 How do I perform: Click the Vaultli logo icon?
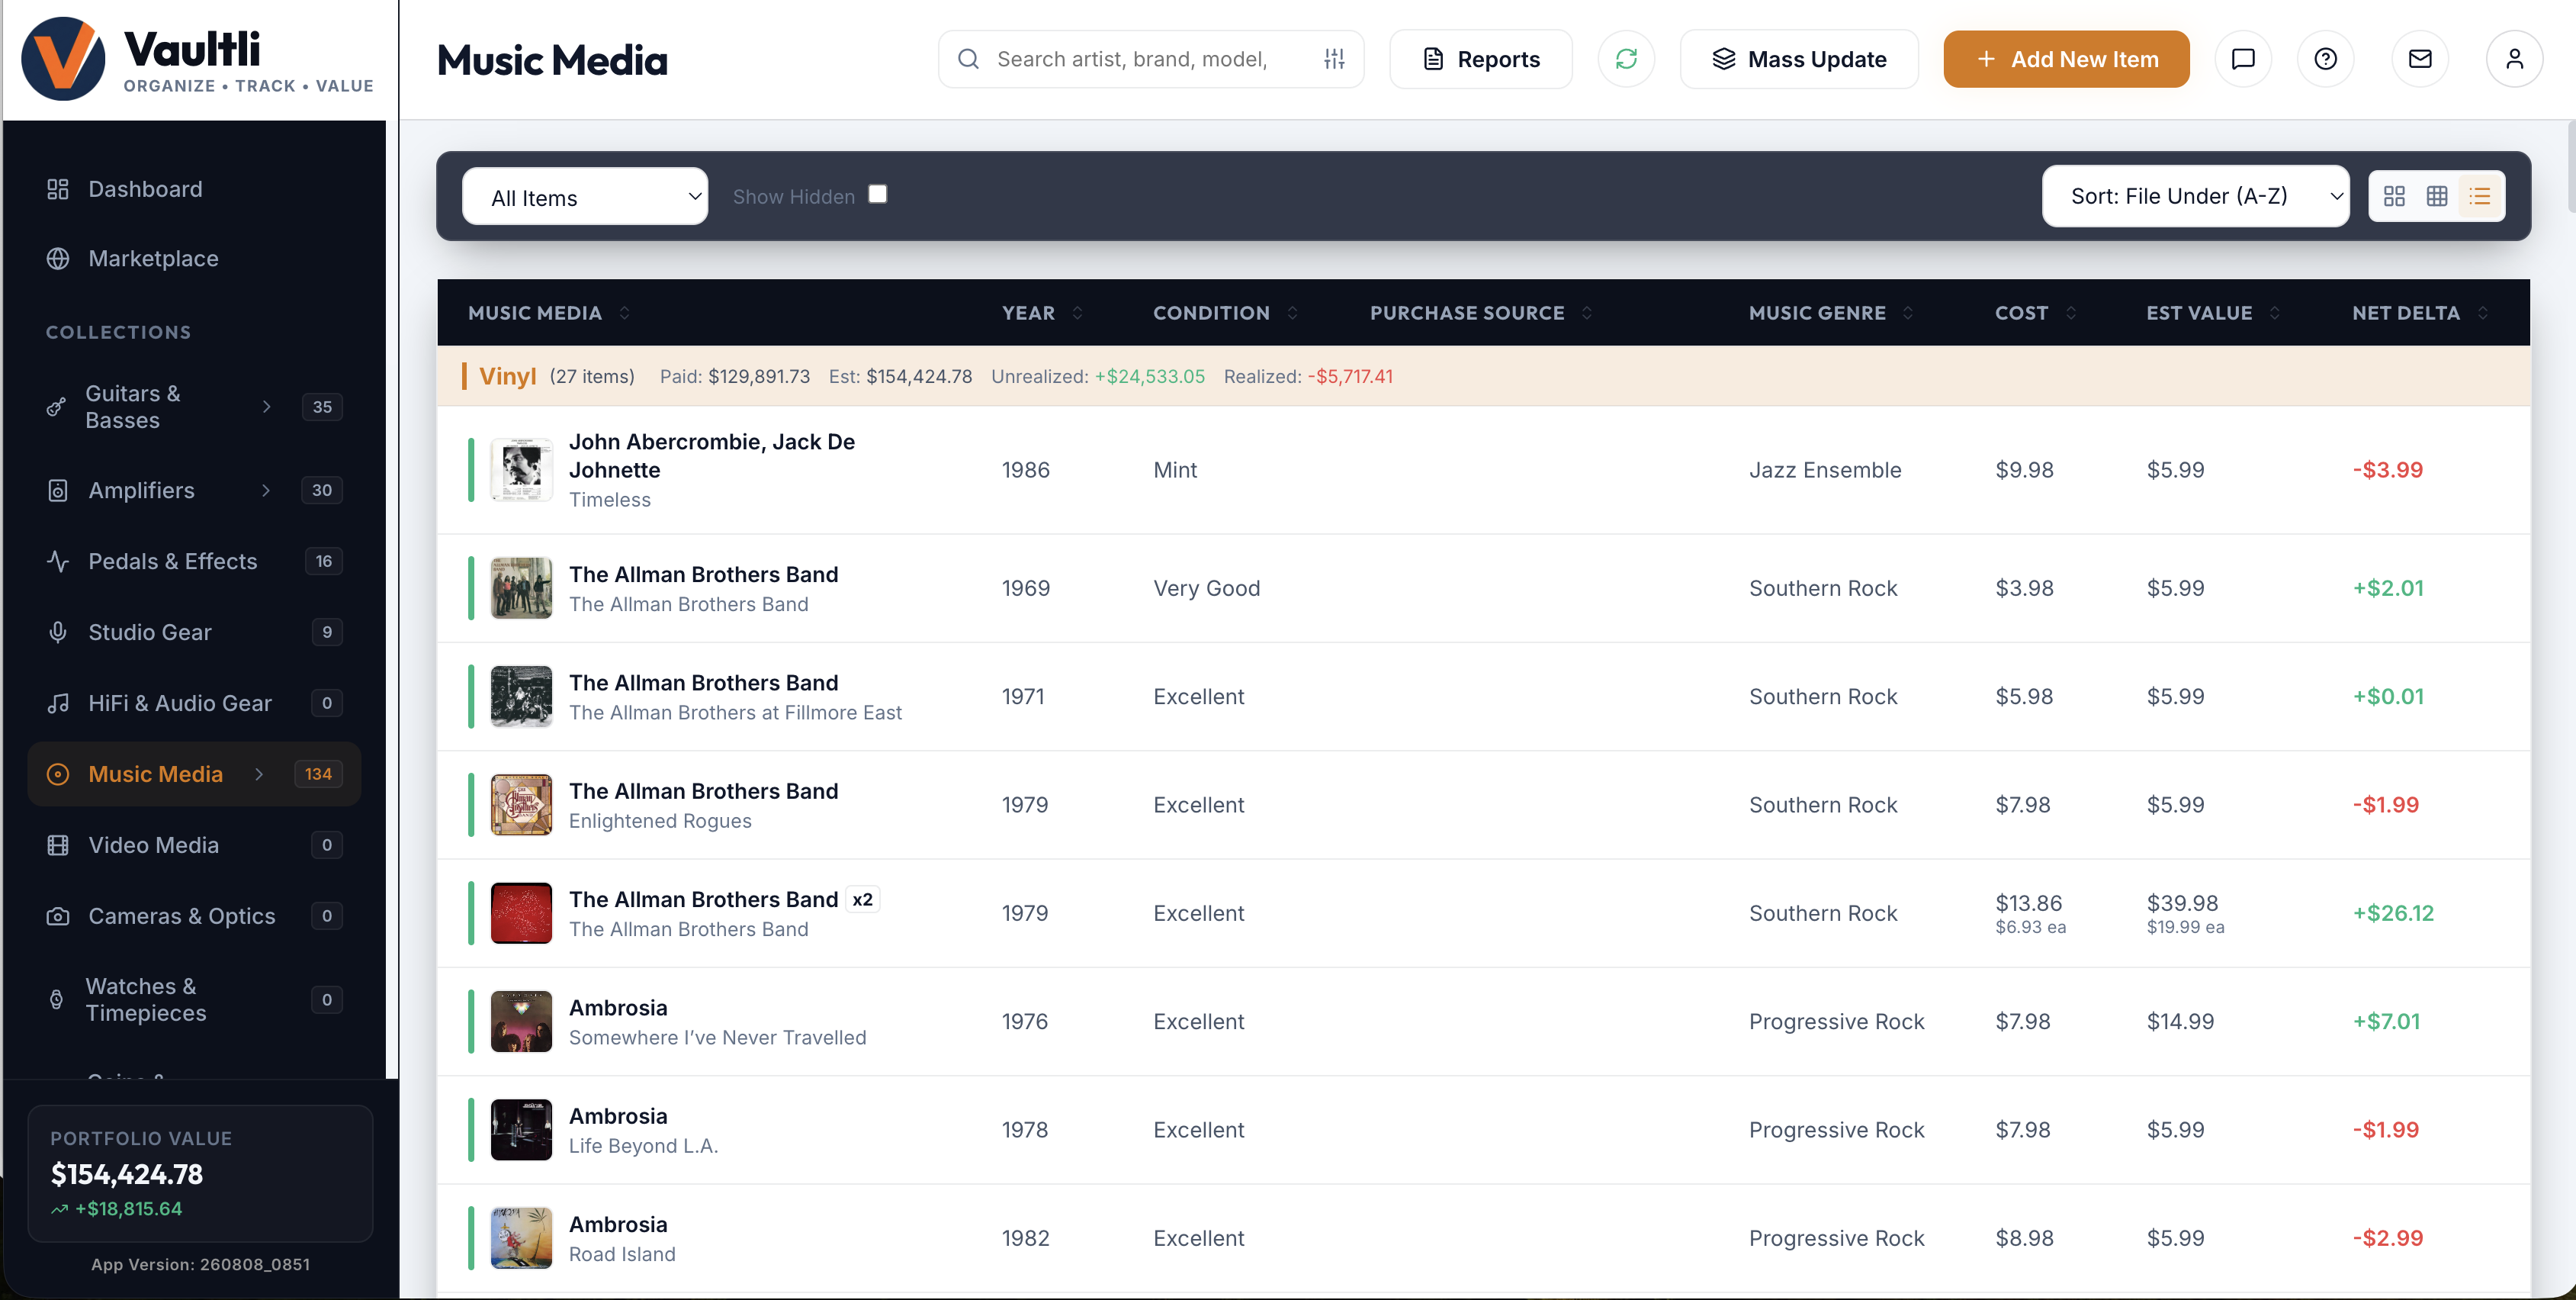point(63,59)
